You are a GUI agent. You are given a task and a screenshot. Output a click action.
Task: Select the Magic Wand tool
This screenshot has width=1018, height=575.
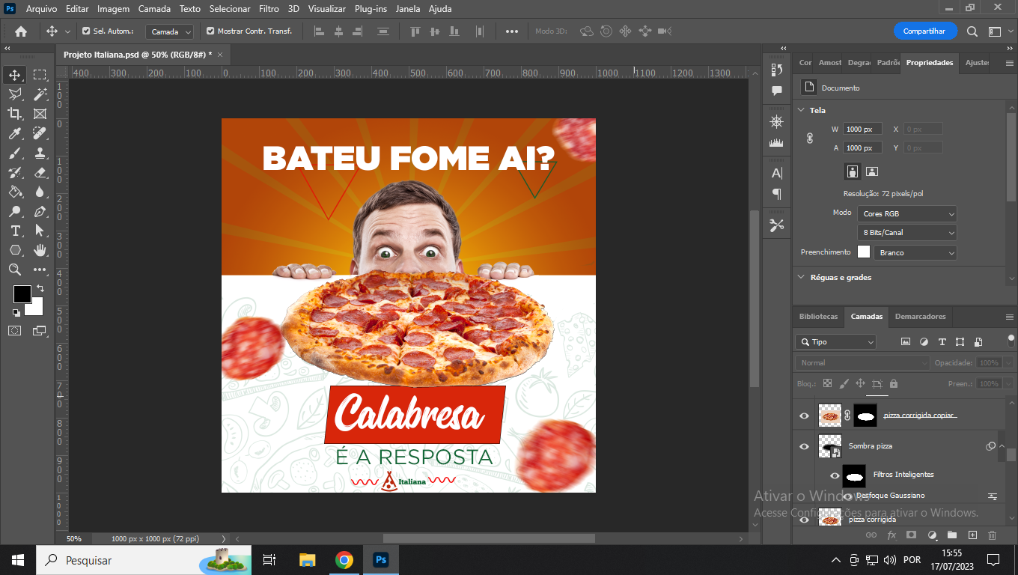pyautogui.click(x=40, y=94)
